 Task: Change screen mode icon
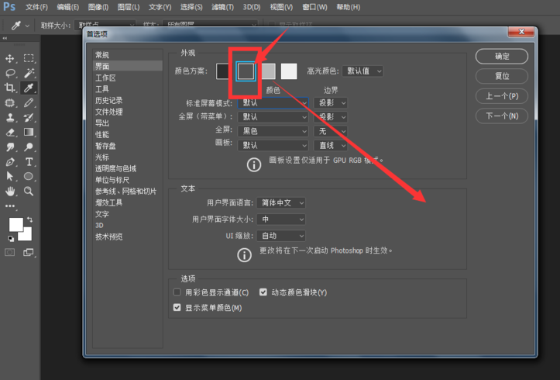(29, 253)
